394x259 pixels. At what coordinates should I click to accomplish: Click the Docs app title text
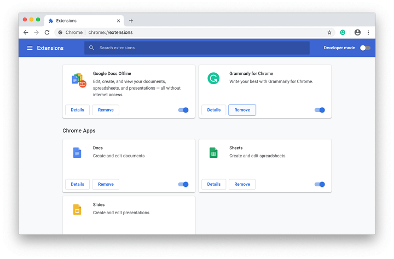coord(98,148)
